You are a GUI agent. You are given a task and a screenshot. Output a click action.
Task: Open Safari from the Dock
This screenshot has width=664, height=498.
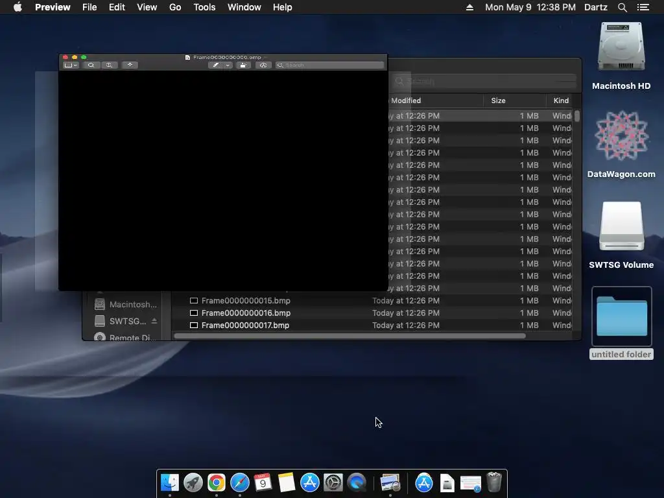click(240, 482)
